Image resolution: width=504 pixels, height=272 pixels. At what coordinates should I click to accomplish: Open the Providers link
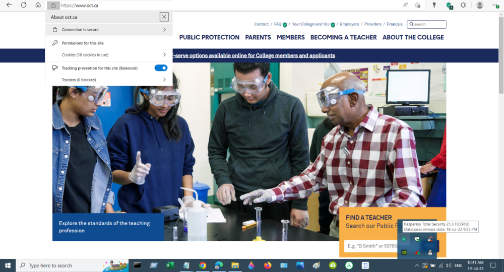pyautogui.click(x=373, y=24)
